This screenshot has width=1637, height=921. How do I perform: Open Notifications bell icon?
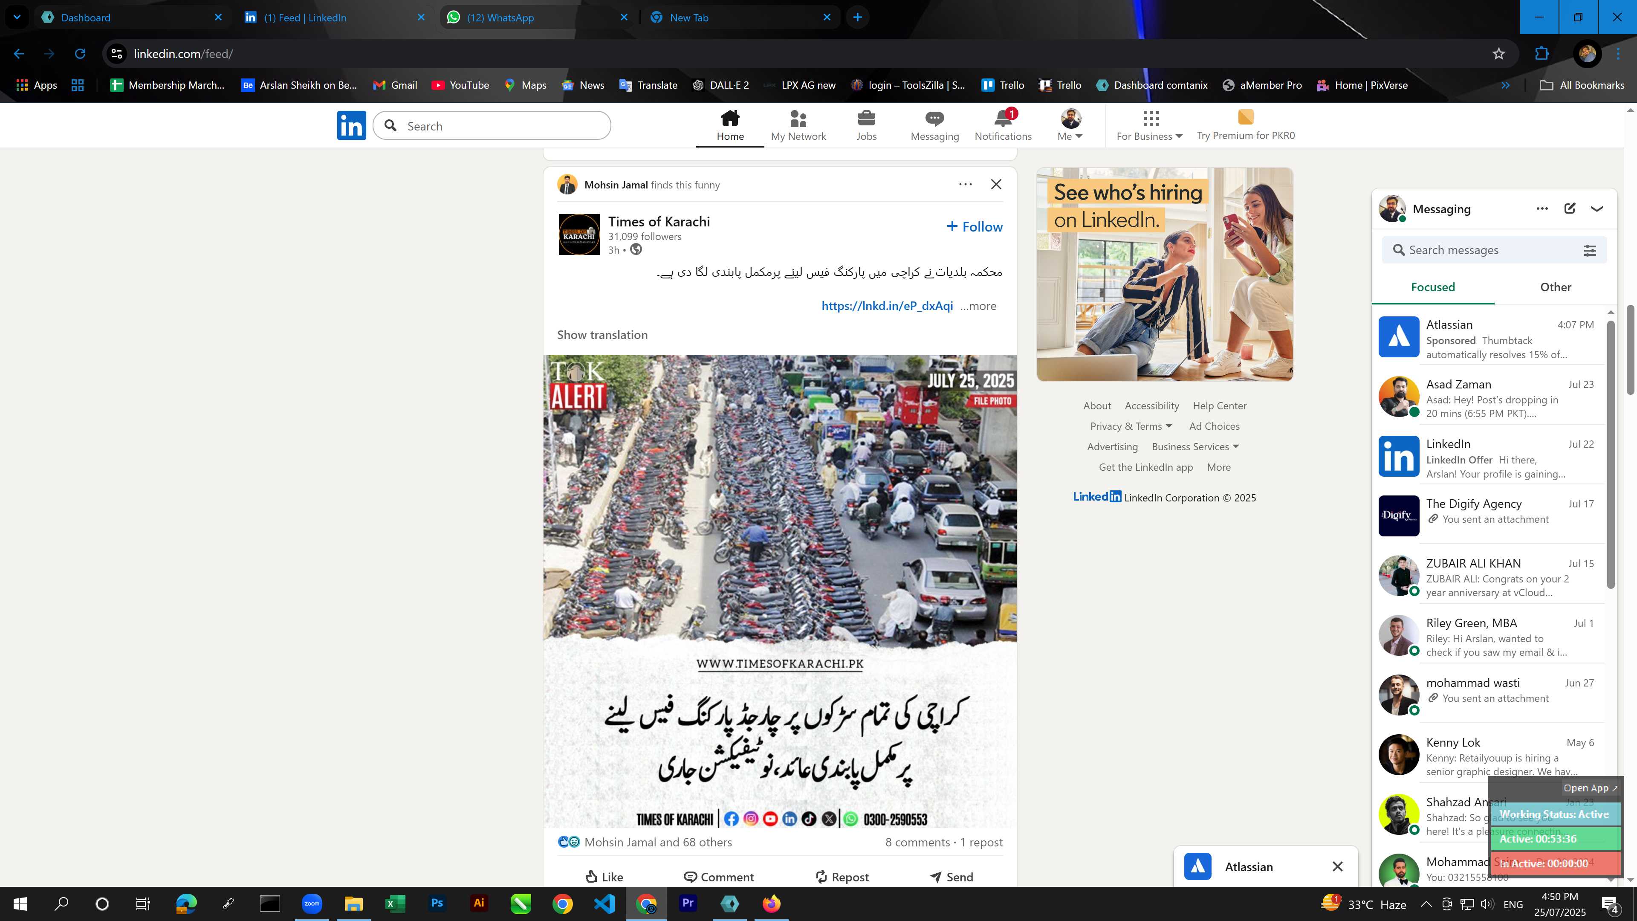[x=1003, y=125]
